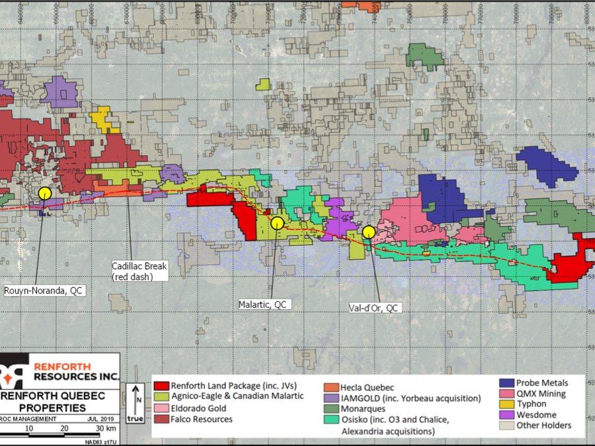This screenshot has width=595, height=446.
Task: Click the magenta Wesdome property block
Action: pyautogui.click(x=338, y=220)
